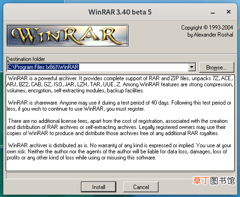240x197 pixels.
Task: Click the empty space in destination path field
Action: pos(133,67)
